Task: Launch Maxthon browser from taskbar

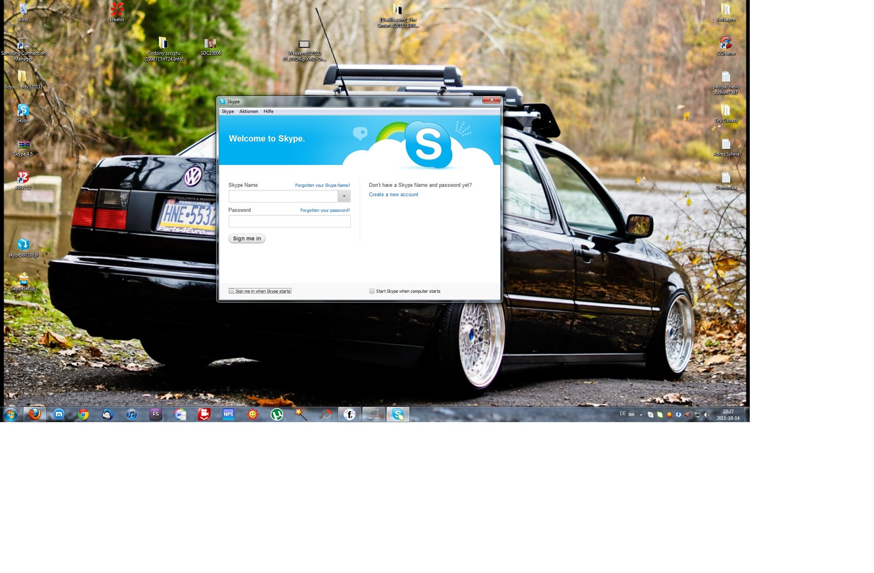Action: 59,414
